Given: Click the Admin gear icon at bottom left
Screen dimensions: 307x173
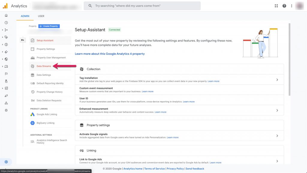Looking at the screenshot, I should pos(6,162).
